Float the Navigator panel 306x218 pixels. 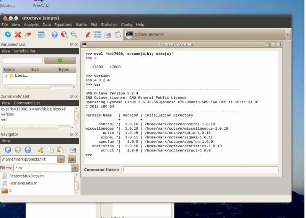tap(72, 134)
